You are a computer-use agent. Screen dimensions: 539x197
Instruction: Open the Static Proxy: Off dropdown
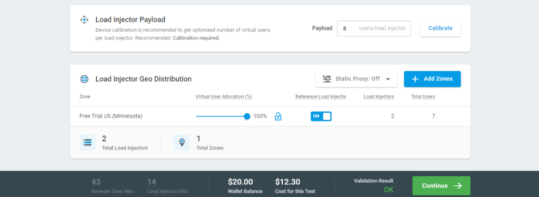point(356,79)
